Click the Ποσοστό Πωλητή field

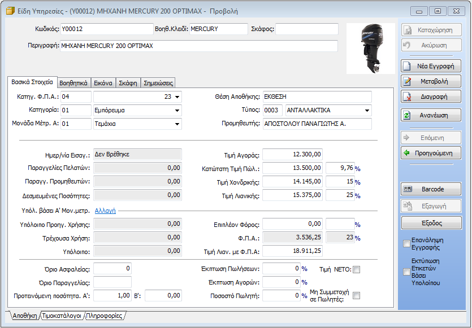coord(282,295)
